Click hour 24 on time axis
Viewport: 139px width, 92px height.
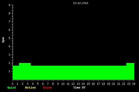134,84
